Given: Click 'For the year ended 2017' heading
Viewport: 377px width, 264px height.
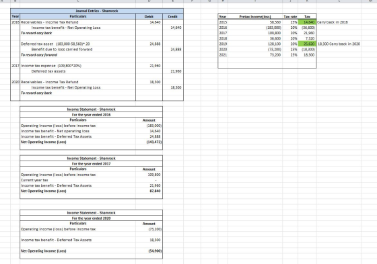Looking at the screenshot, I should pos(91,164).
